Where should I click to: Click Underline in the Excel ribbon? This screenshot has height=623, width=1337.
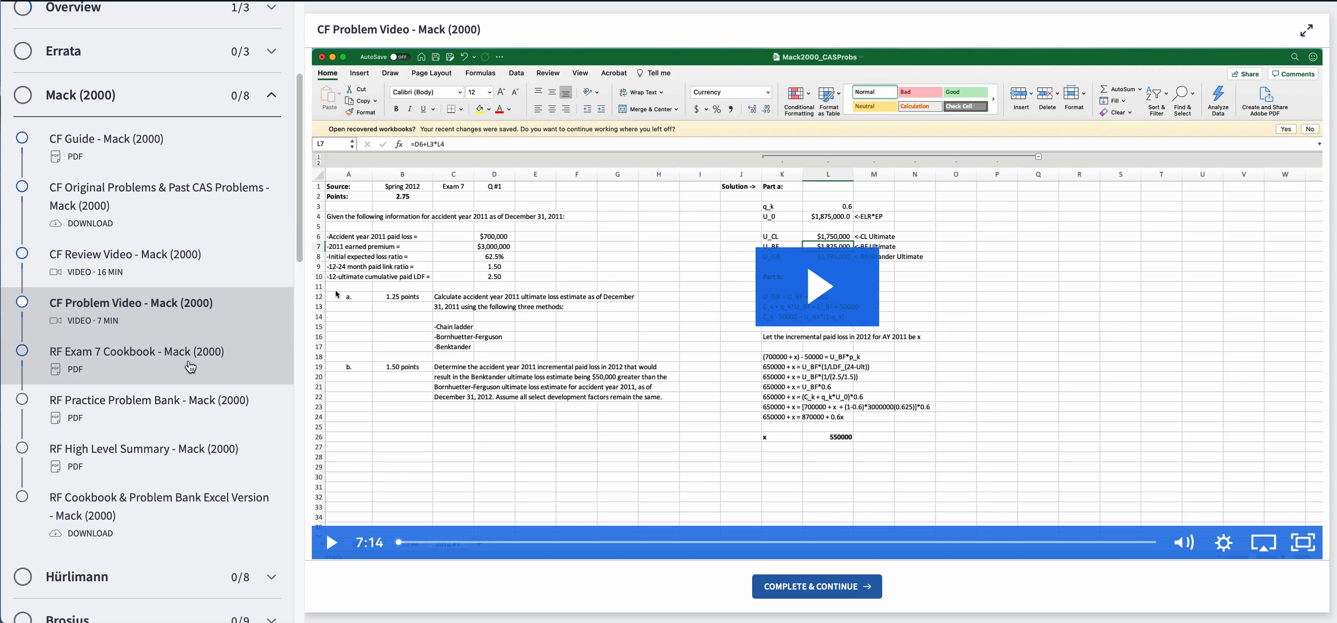click(x=423, y=109)
